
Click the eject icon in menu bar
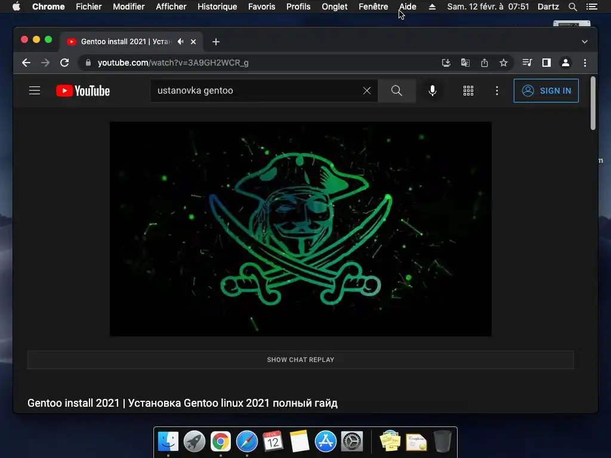(x=432, y=7)
